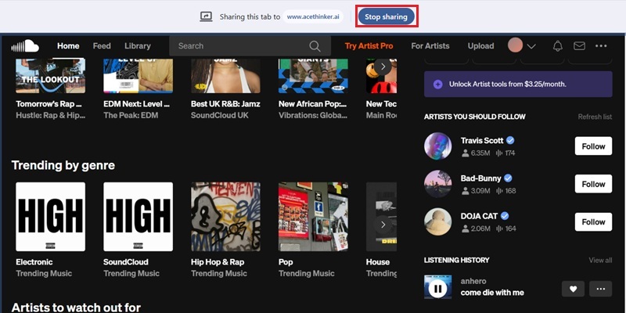Expand the profile dropdown chevron
This screenshot has height=313, width=626.
531,46
